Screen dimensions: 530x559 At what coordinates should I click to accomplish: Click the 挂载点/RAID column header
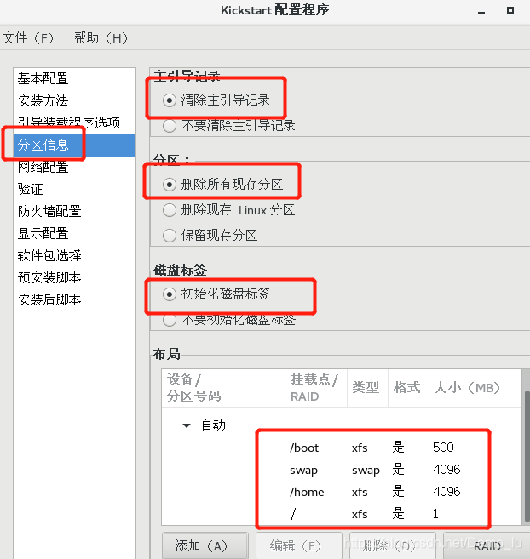tap(316, 388)
